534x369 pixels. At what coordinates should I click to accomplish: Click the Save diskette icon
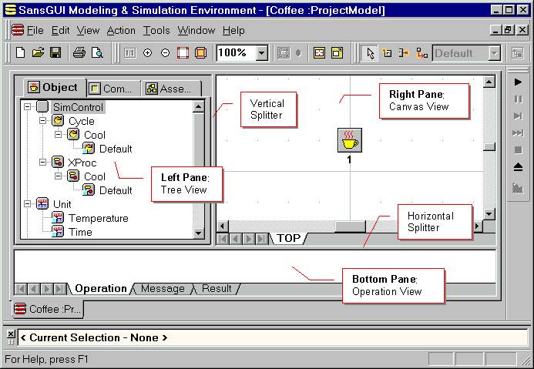pos(55,53)
